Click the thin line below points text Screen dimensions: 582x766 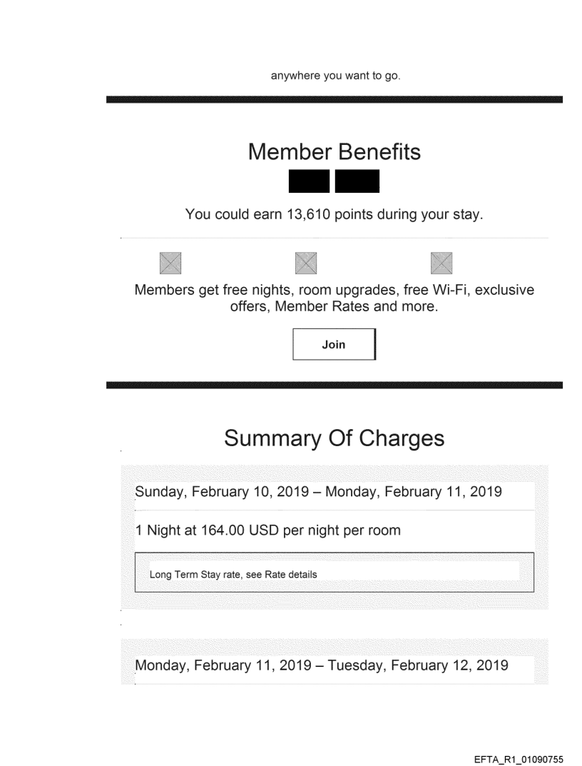[334, 238]
